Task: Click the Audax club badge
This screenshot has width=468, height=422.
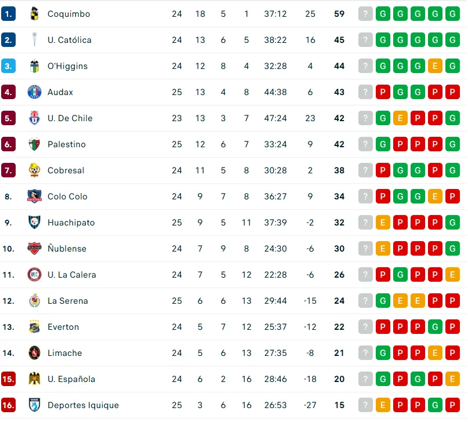Action: coord(35,92)
